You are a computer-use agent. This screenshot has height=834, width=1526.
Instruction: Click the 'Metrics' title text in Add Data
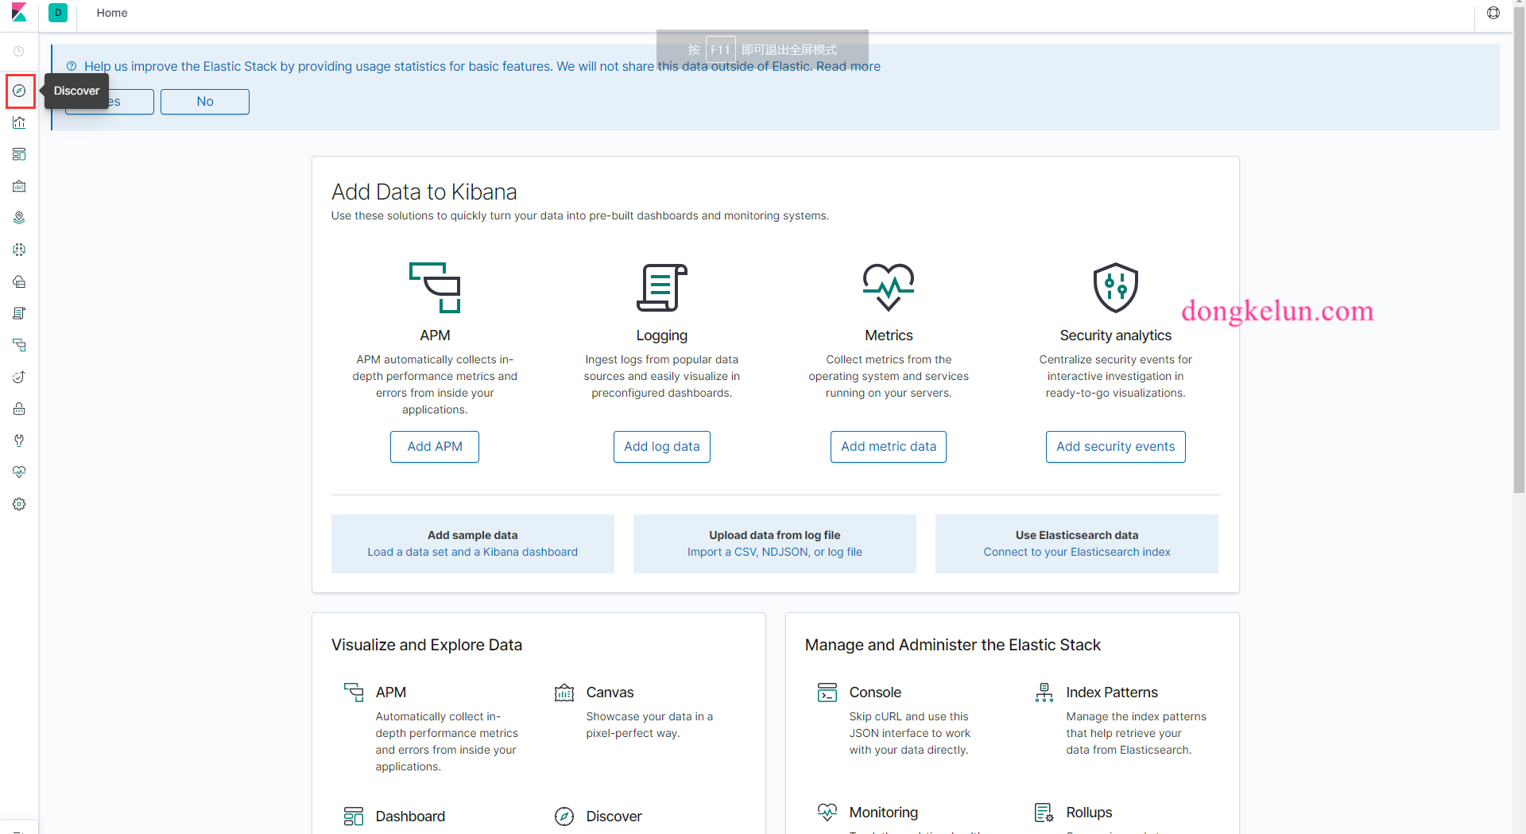pos(889,336)
